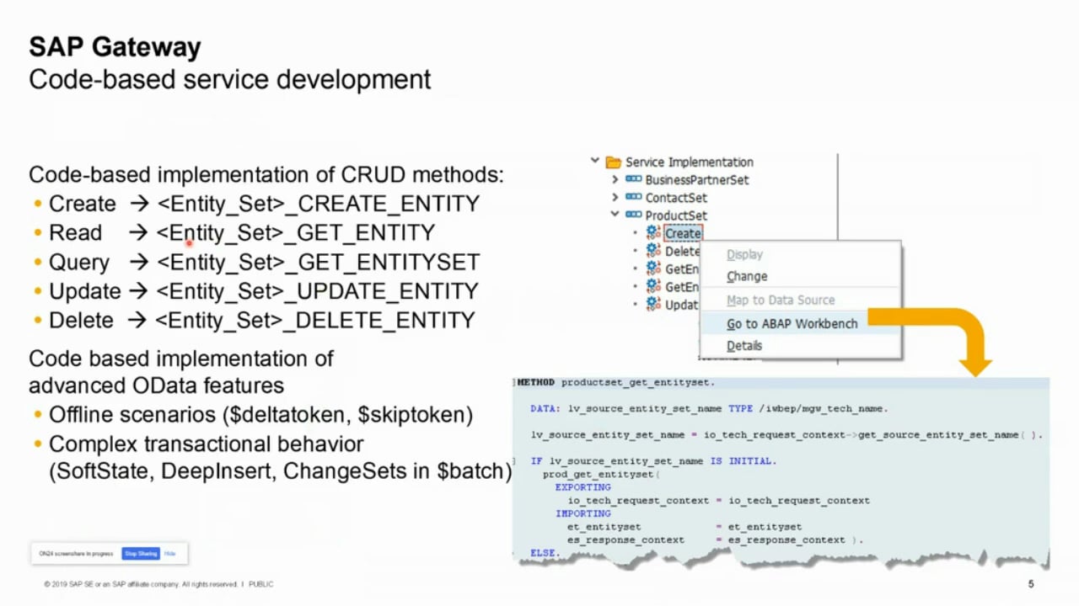Select the BusinessPartnerSet tree label
The width and height of the screenshot is (1079, 606).
pyautogui.click(x=697, y=179)
